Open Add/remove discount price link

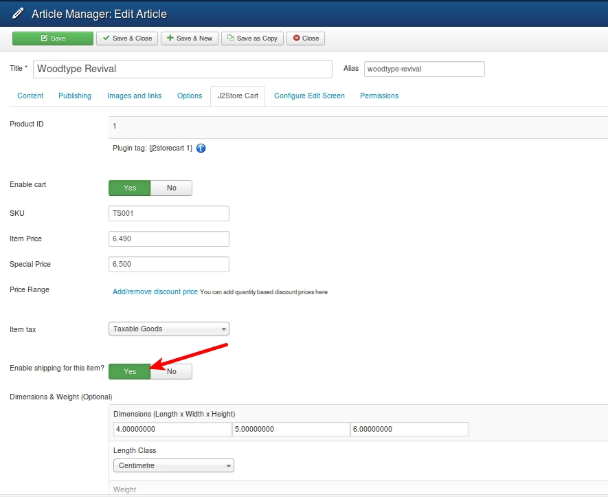click(x=155, y=291)
